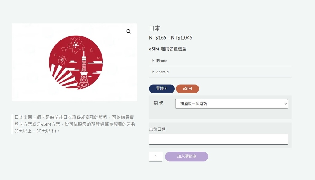Click the NT$165 – NT$1,045 price range
Image resolution: width=315 pixels, height=180 pixels.
coord(170,38)
